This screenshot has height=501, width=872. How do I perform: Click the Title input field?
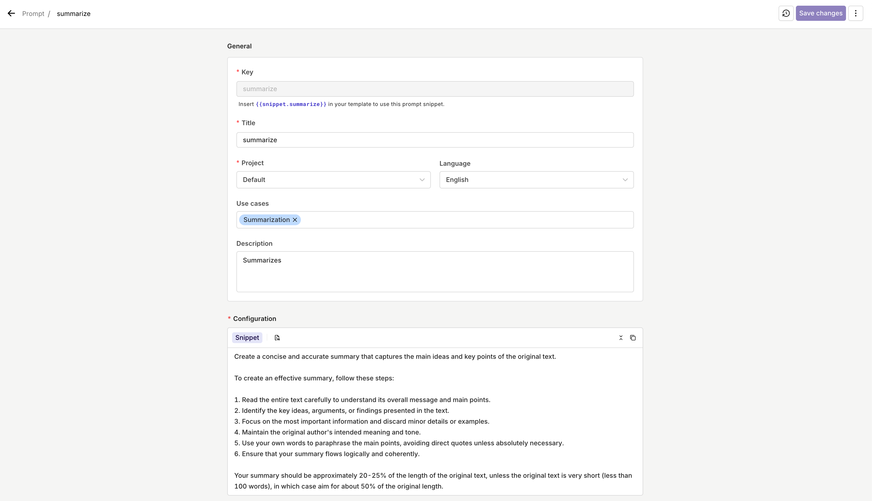click(x=435, y=140)
